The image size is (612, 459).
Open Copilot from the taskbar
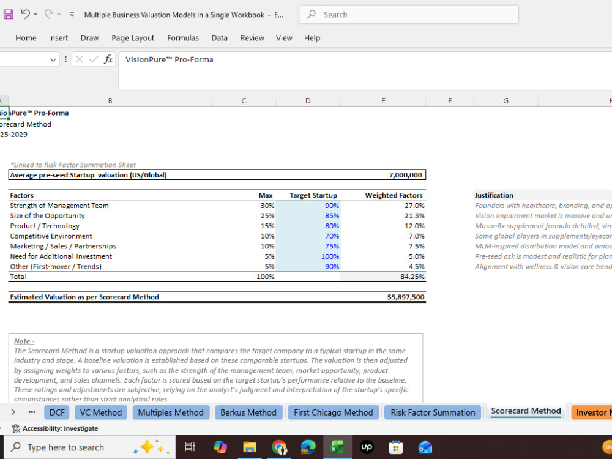point(220,447)
